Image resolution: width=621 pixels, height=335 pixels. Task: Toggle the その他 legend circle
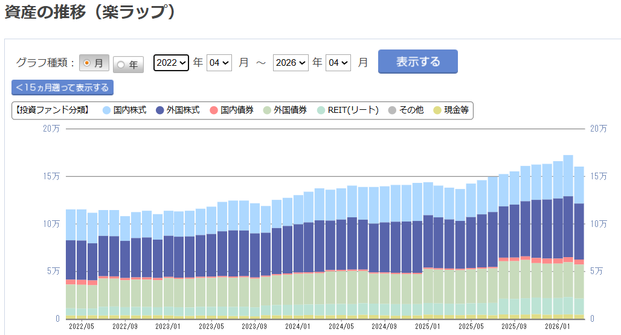[393, 110]
